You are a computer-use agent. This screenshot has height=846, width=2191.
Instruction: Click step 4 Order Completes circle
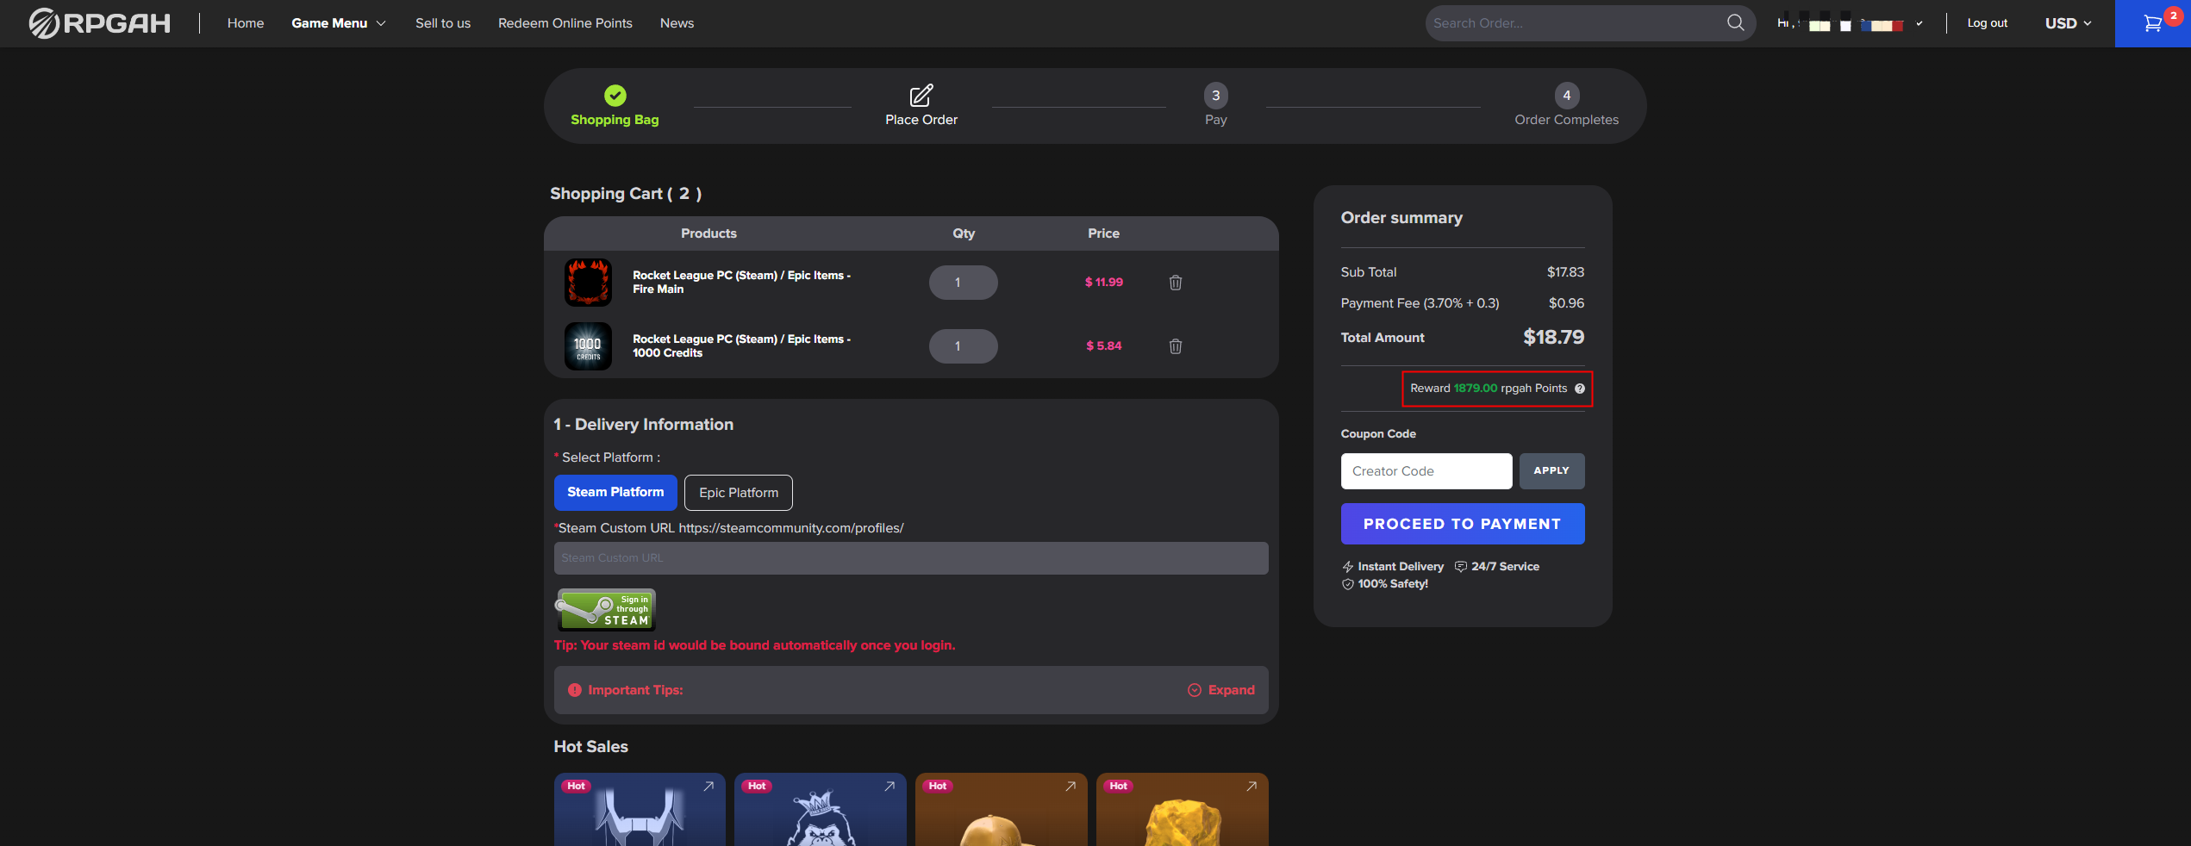1566,96
